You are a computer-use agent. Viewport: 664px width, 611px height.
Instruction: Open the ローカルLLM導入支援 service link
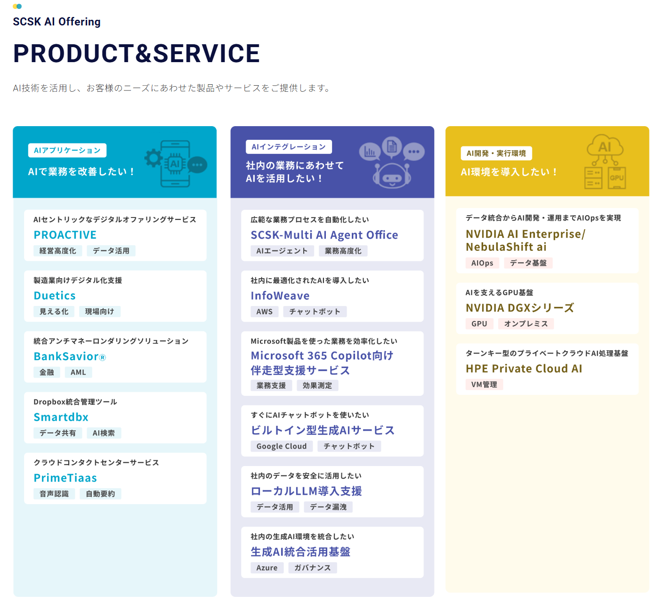click(x=306, y=491)
